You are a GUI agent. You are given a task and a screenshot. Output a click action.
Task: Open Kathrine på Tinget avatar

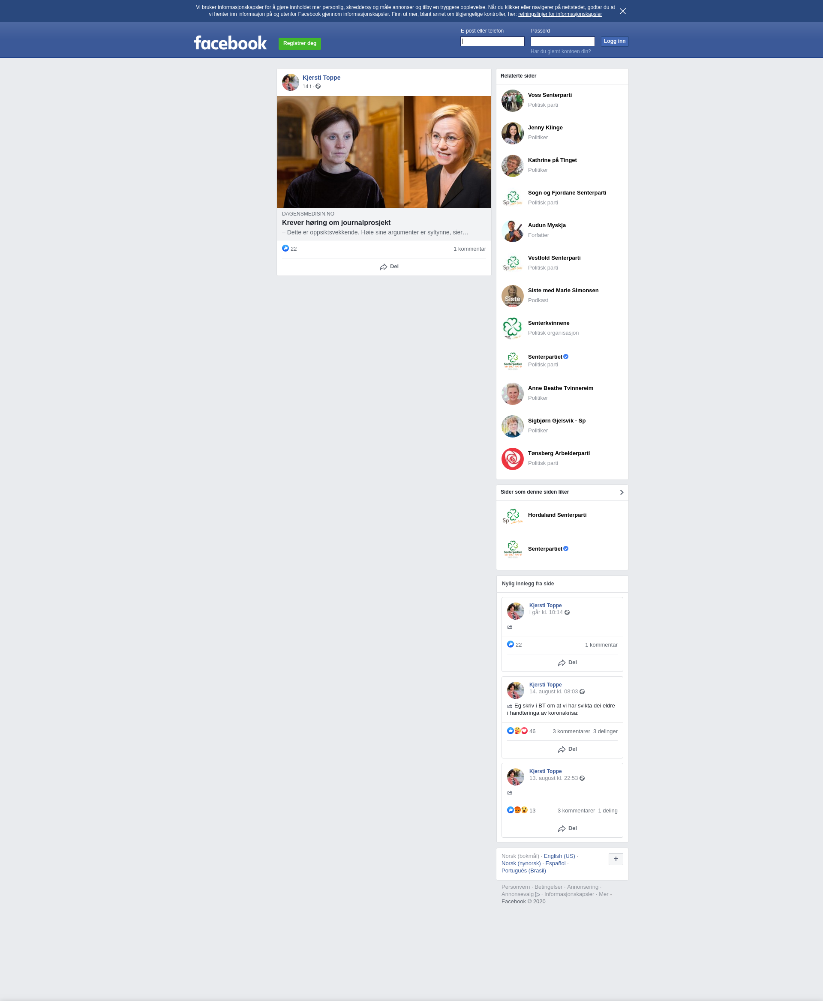coord(513,166)
